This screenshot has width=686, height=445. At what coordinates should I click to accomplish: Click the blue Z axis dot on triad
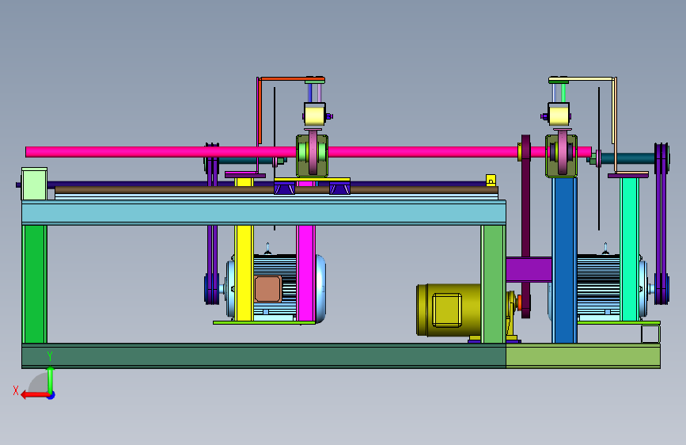coord(51,395)
